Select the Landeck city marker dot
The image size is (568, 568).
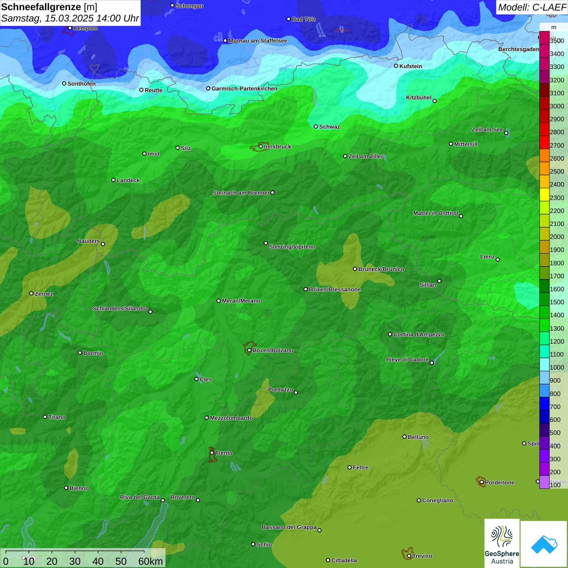114,180
